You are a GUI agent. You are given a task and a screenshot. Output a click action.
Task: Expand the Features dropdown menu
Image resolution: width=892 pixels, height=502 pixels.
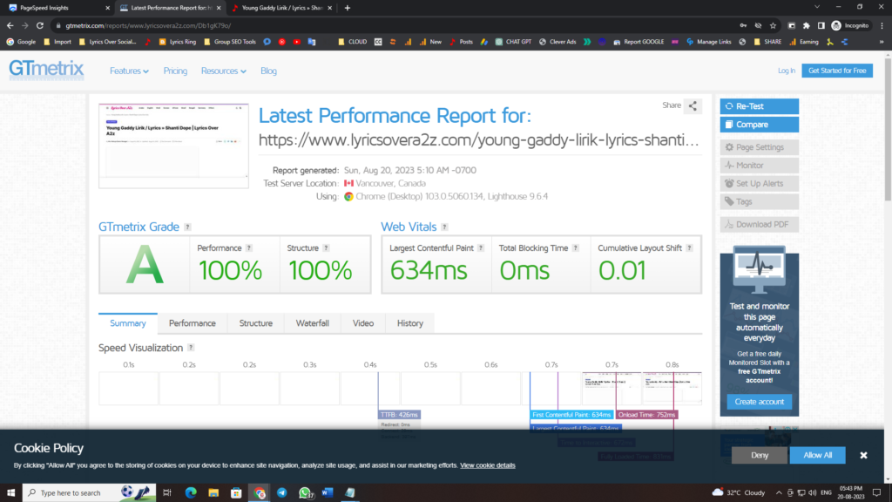tap(129, 71)
